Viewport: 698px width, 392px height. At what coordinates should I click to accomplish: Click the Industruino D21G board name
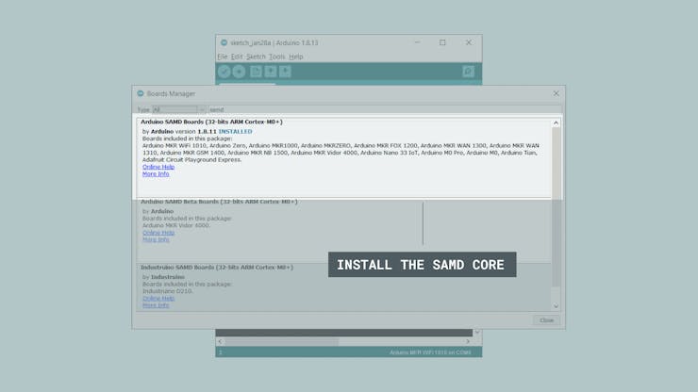coord(167,291)
